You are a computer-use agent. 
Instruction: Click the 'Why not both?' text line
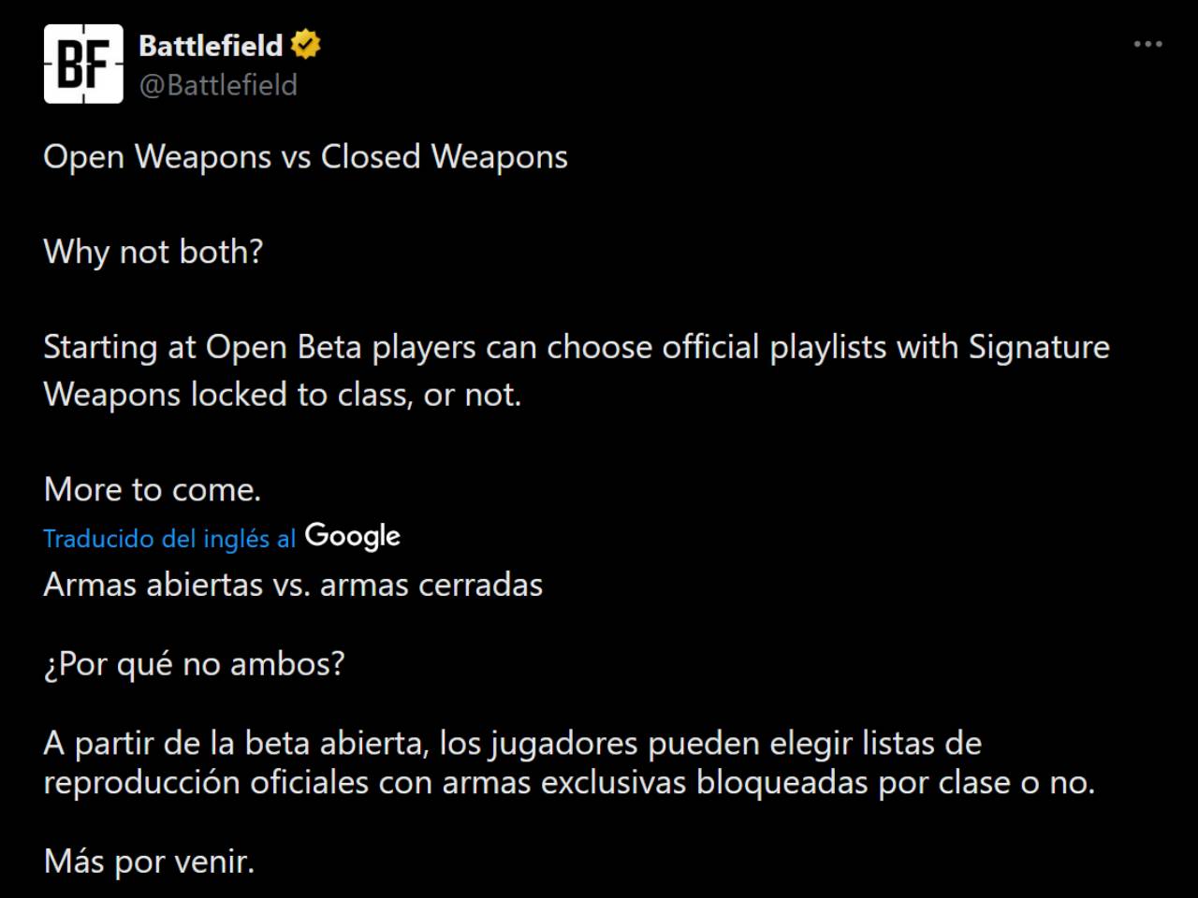(x=153, y=252)
